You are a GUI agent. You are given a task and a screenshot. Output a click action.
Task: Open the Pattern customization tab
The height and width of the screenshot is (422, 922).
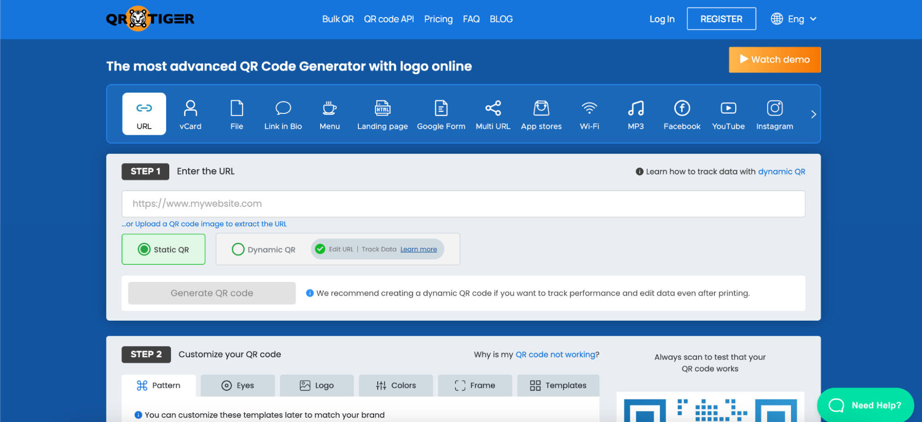tap(159, 385)
